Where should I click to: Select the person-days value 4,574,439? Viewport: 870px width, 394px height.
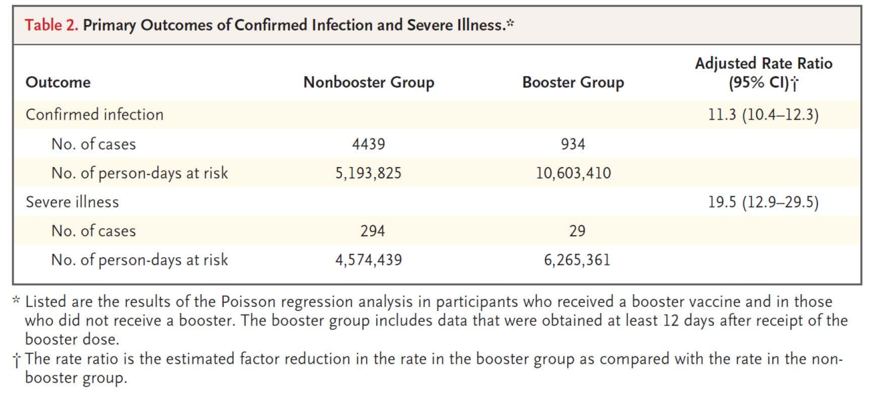pos(368,260)
